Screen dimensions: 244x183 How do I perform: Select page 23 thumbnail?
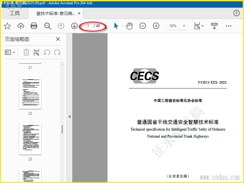[30, 139]
